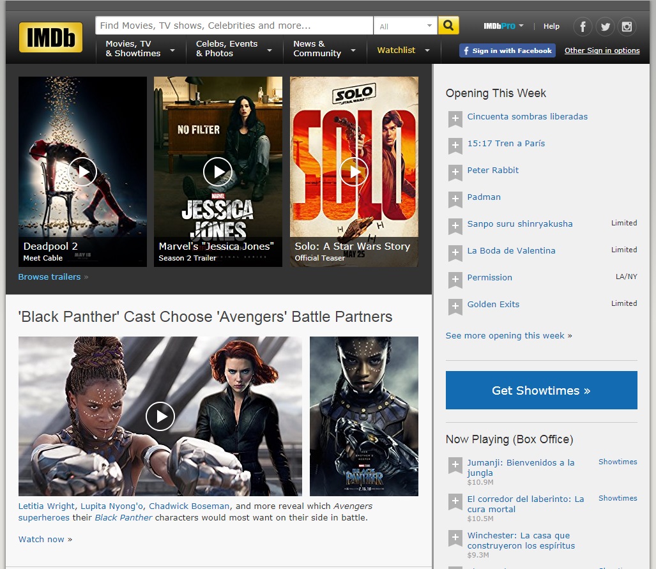
Task: Add Padman to watchlist
Action: [x=455, y=199]
